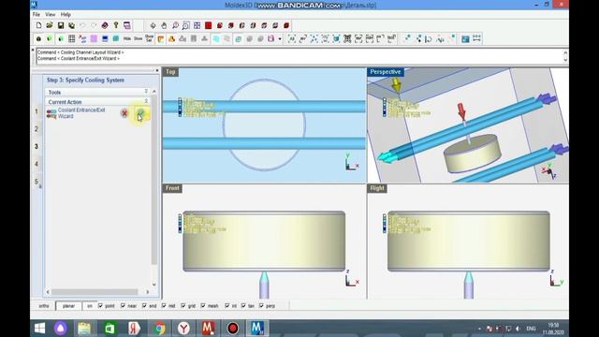Screen dimensions: 599x337
Task: Toggle the four-viewport layout icon
Action: click(x=197, y=25)
